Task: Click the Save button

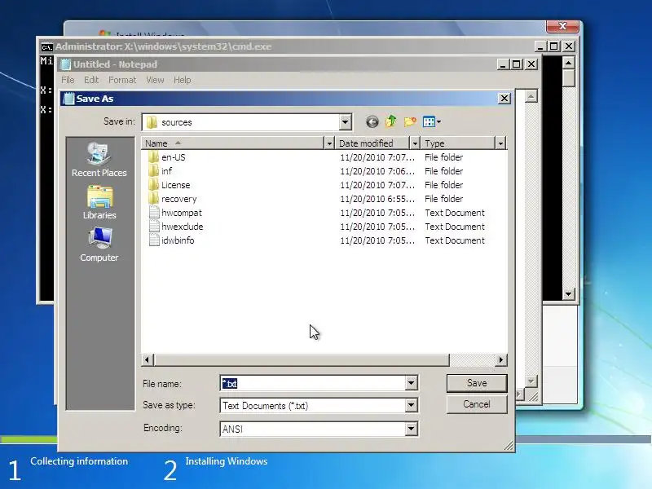Action: [477, 383]
